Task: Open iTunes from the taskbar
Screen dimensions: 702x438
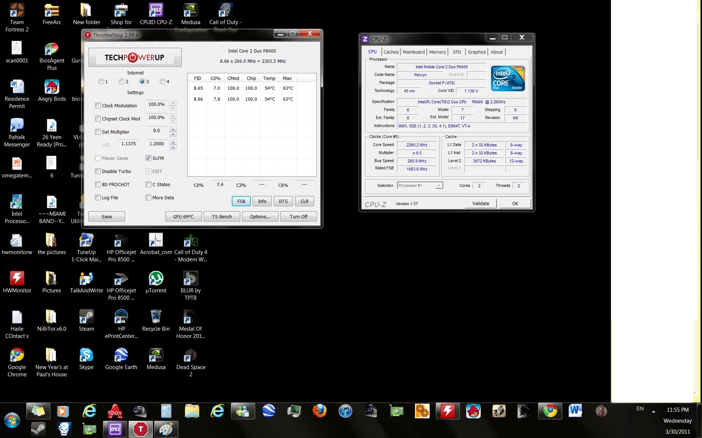Action: pyautogui.click(x=345, y=411)
